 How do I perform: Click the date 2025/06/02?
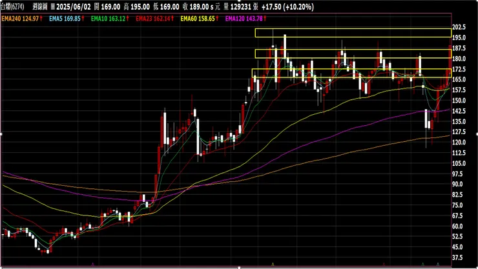[x=74, y=6]
